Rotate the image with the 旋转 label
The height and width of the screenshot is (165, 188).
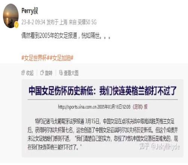[49, 73]
